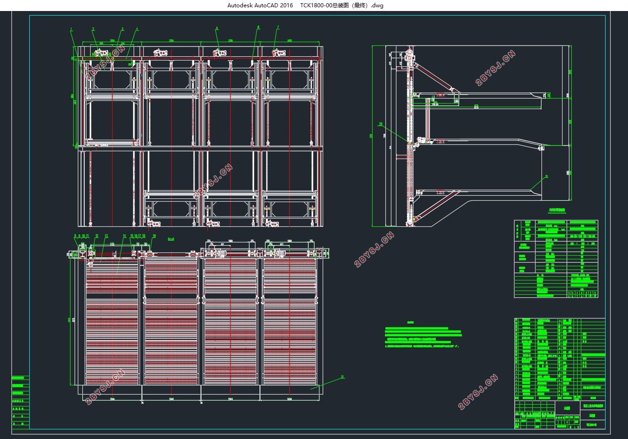Select part balloon number 18 above the plan view
The image size is (628, 439).
pyautogui.click(x=144, y=236)
